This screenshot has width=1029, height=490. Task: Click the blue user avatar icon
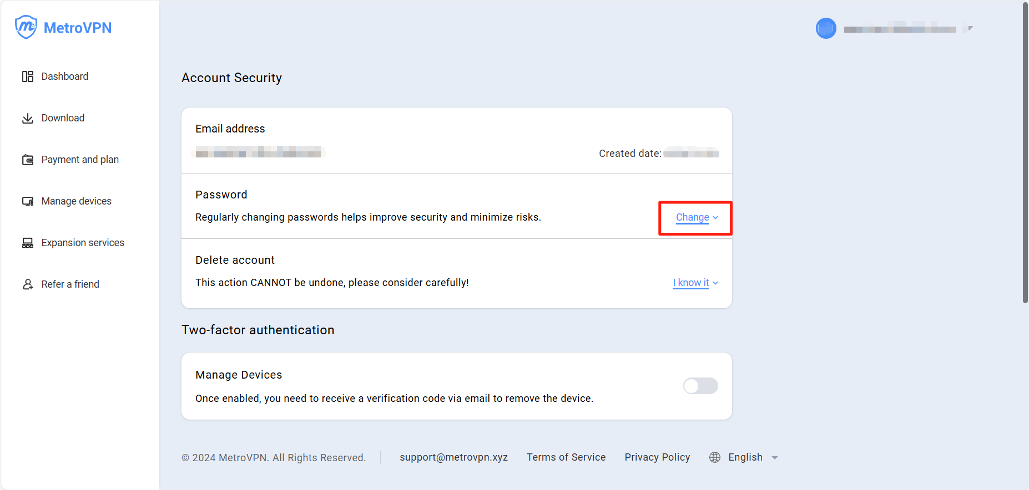826,28
